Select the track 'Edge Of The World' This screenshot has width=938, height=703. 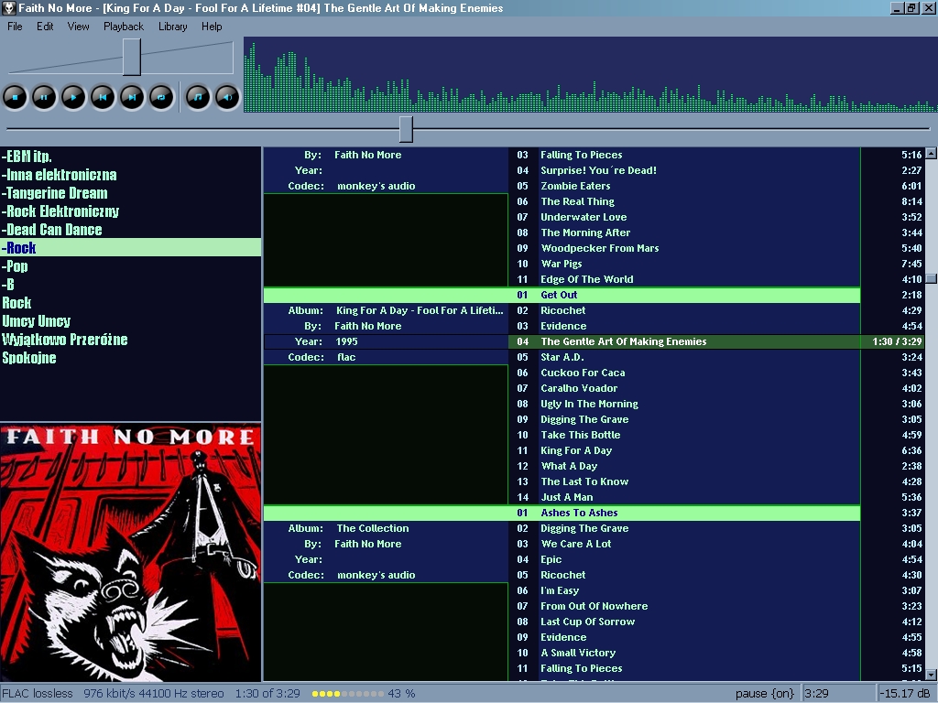[x=716, y=279]
